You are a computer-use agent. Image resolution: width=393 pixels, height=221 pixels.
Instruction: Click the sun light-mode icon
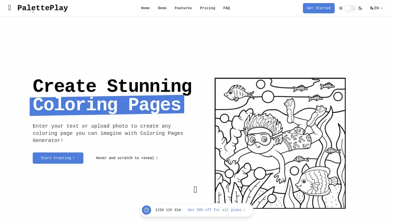click(x=341, y=8)
